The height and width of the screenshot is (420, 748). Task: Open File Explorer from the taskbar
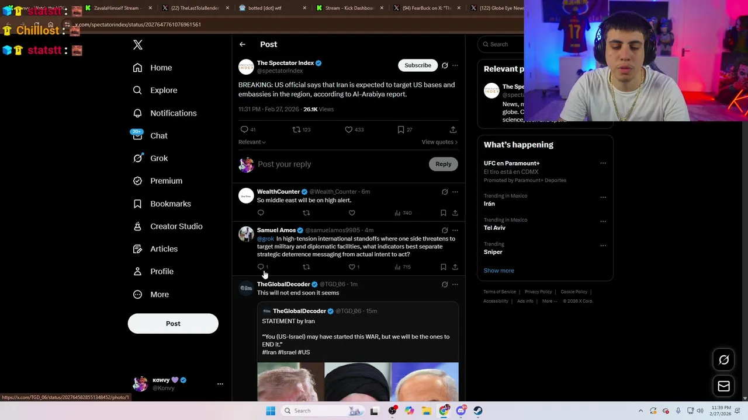tap(427, 411)
